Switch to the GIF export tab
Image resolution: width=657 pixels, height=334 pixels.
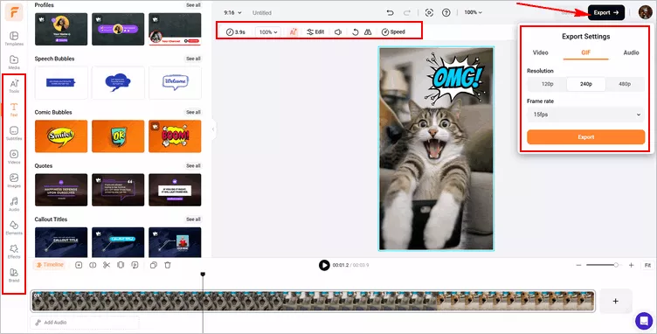click(585, 52)
